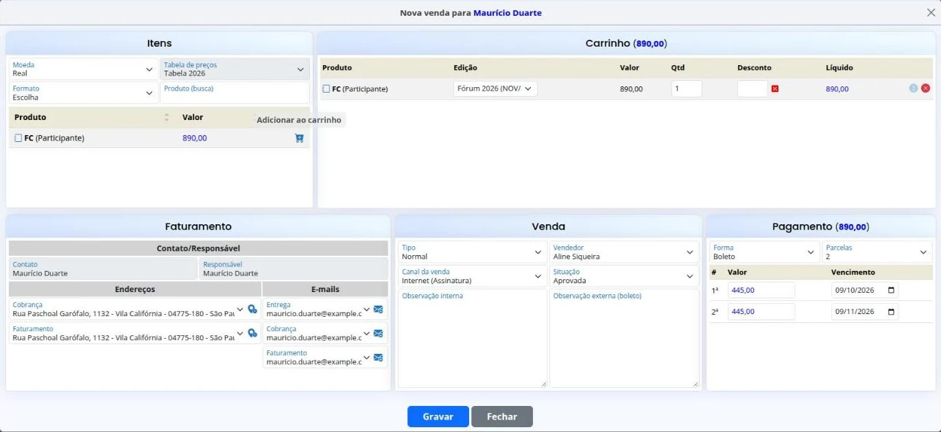Remove FC (Participante) from the cart
Viewport: 941px width, 432px height.
point(925,88)
